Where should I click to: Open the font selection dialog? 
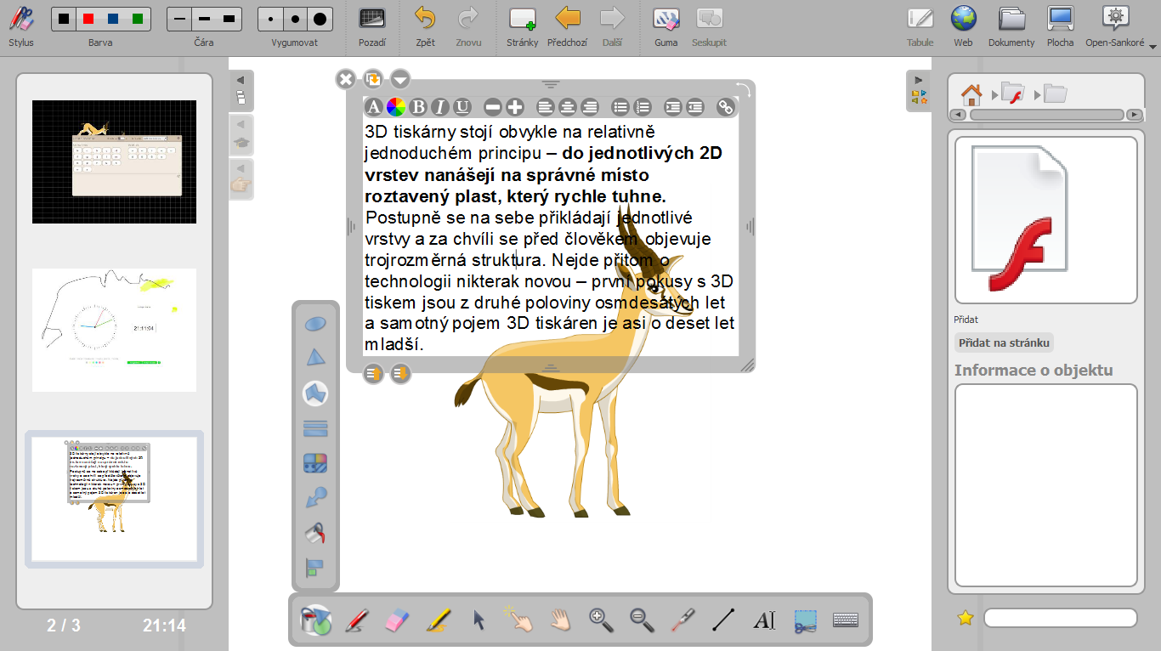374,107
